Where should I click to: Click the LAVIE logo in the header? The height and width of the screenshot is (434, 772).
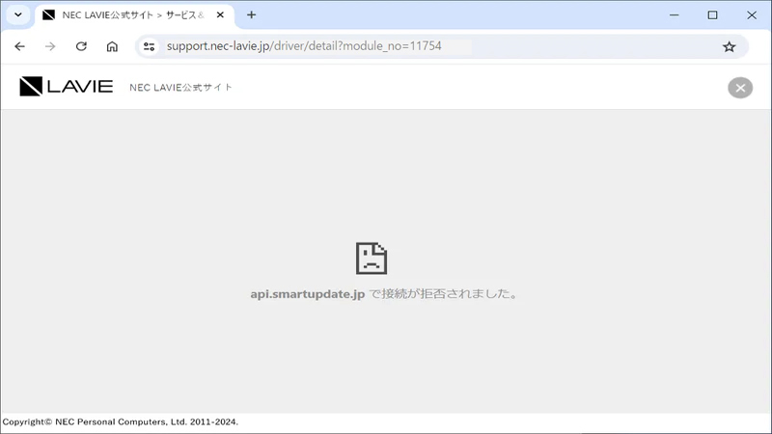point(66,87)
